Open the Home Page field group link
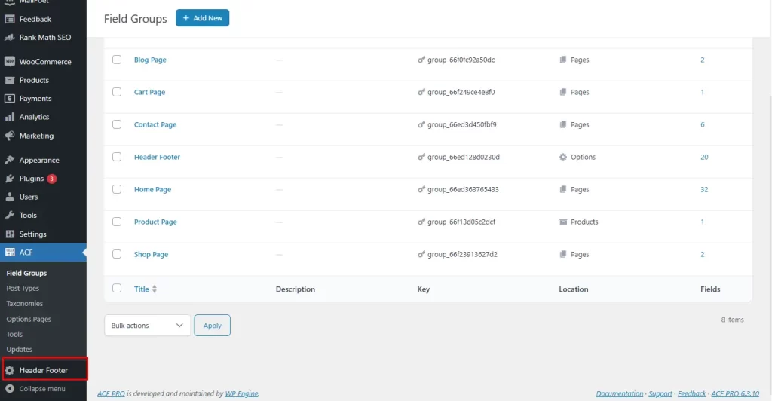 (152, 189)
